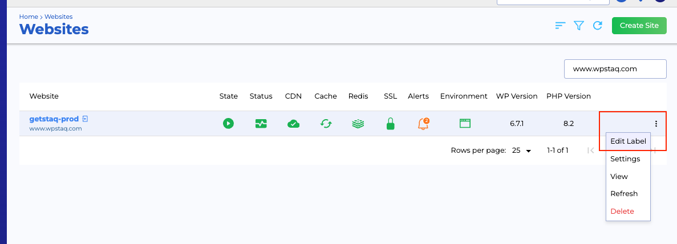Click the Redis stack icon

click(x=358, y=123)
